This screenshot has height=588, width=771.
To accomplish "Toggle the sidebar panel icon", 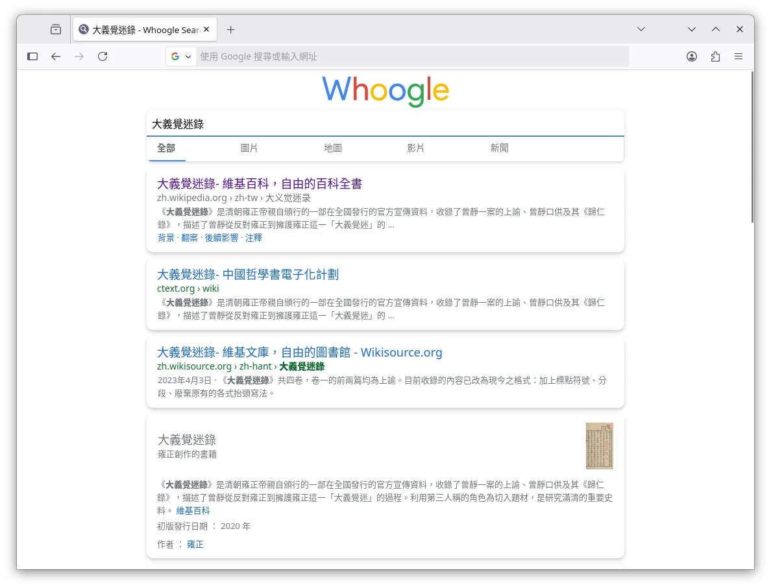I will click(32, 56).
